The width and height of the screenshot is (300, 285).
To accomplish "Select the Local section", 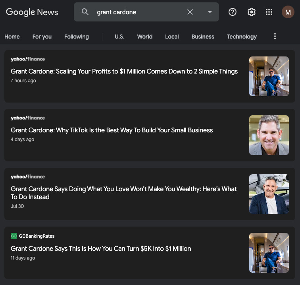I will click(x=172, y=37).
